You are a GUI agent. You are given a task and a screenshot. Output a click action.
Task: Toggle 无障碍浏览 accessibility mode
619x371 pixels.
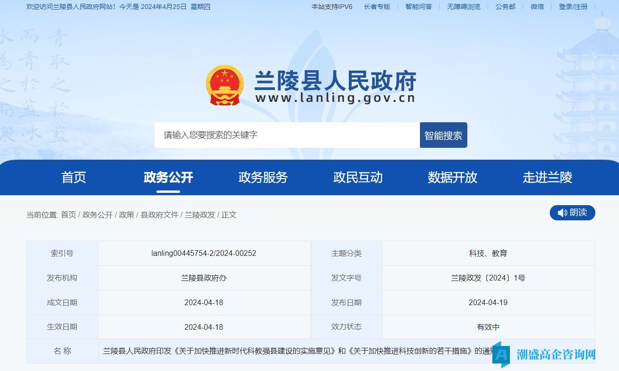(x=464, y=7)
